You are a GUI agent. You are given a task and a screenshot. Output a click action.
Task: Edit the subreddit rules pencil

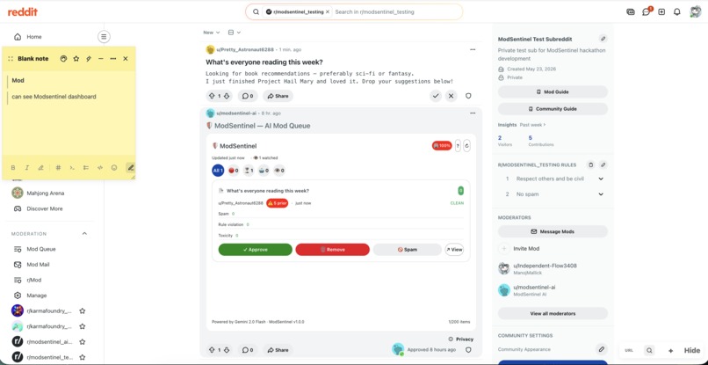(603, 165)
